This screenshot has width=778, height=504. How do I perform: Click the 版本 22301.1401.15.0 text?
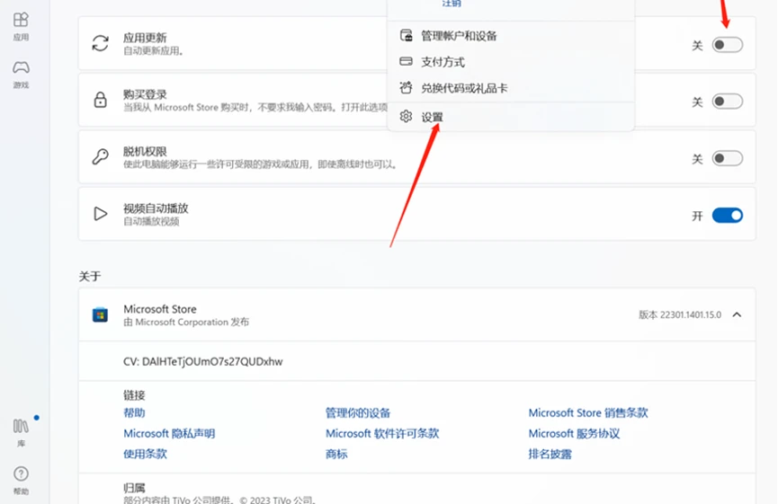coord(680,315)
